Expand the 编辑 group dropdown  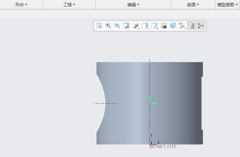coord(133,5)
